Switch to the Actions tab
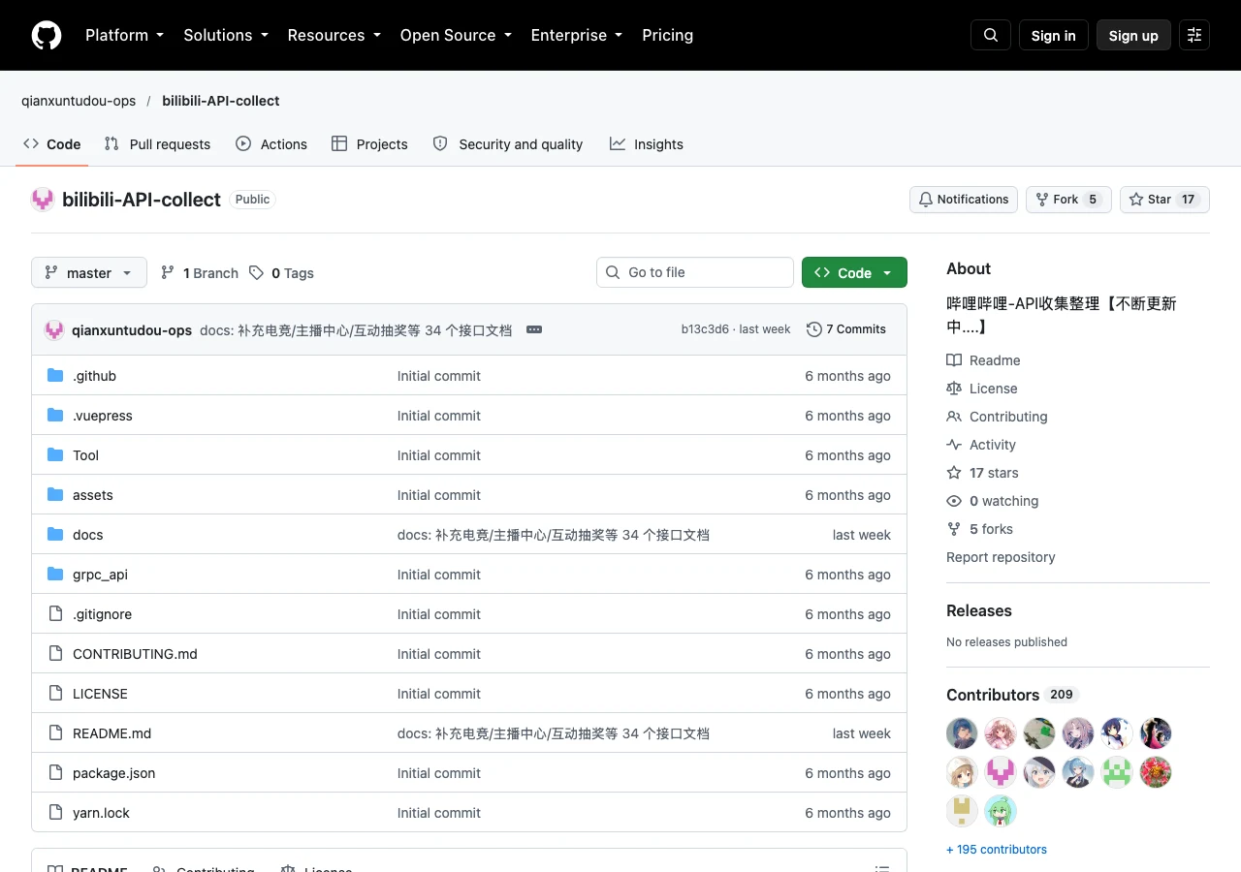1241x872 pixels. [x=271, y=144]
